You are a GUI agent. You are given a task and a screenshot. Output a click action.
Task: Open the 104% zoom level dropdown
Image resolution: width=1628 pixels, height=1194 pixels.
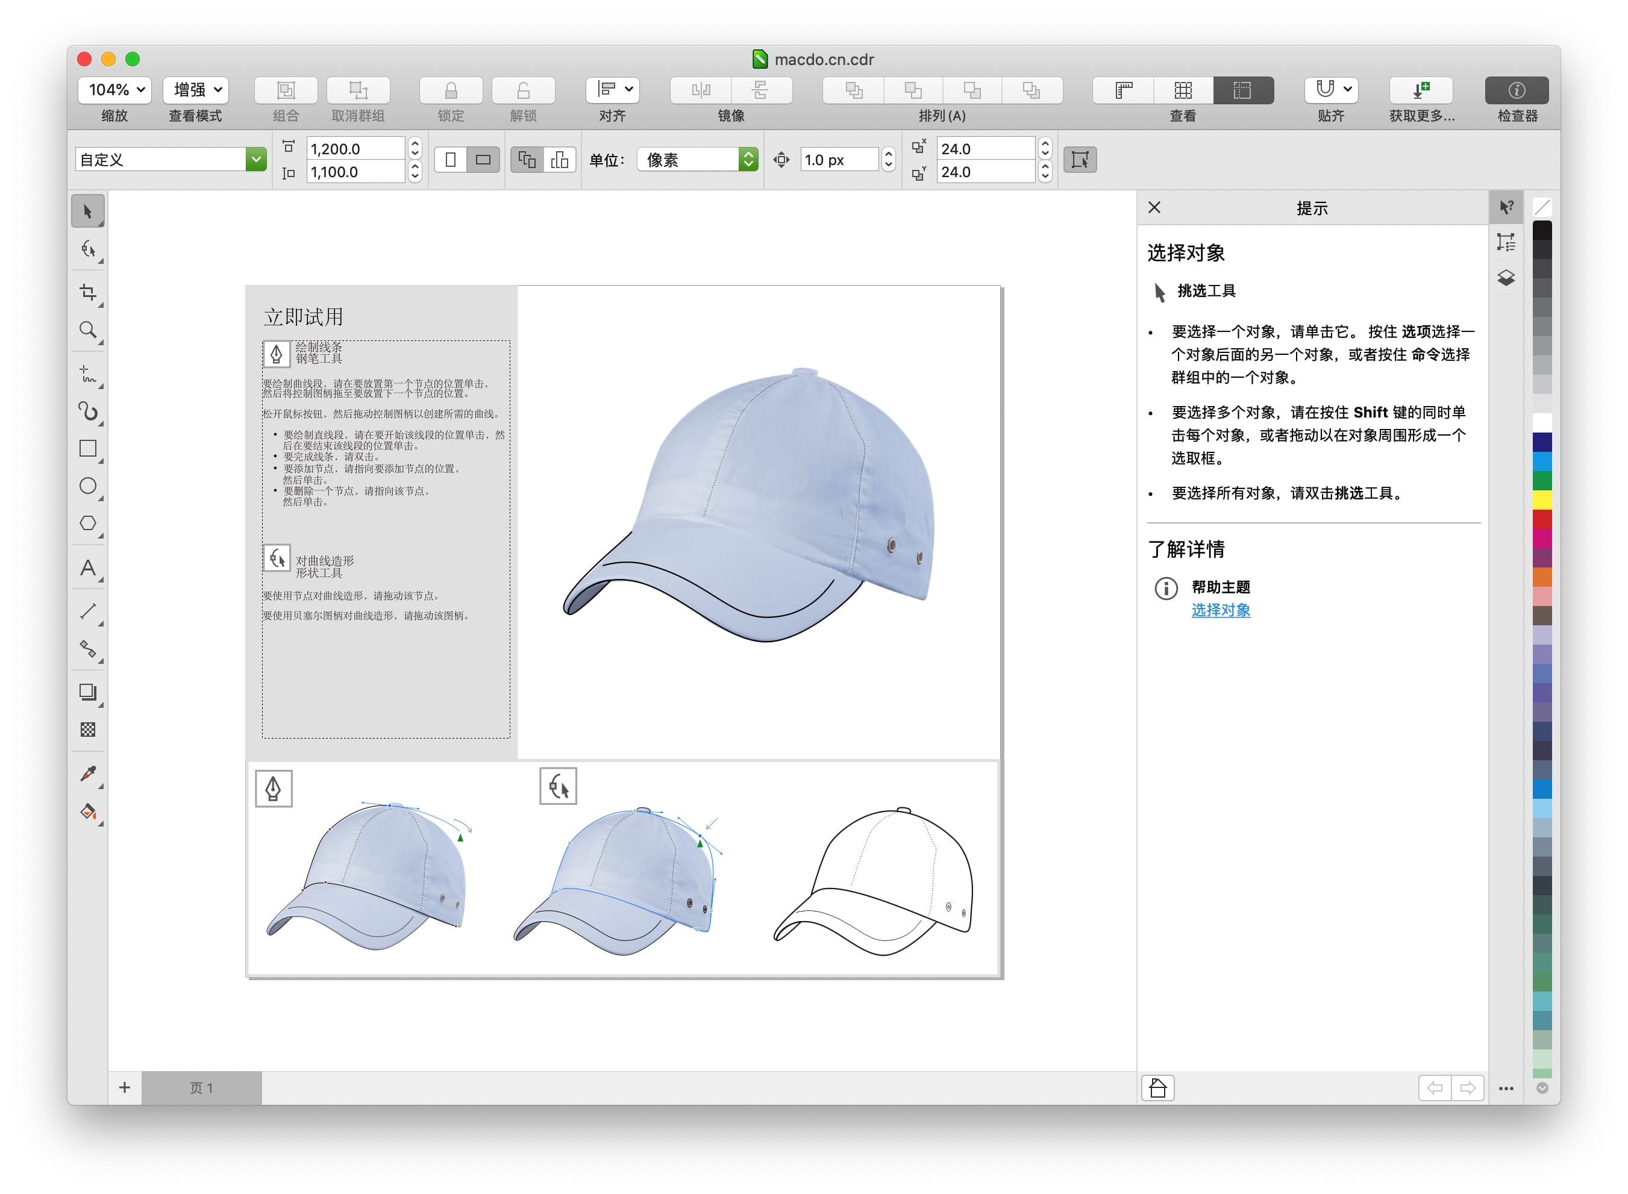click(114, 90)
